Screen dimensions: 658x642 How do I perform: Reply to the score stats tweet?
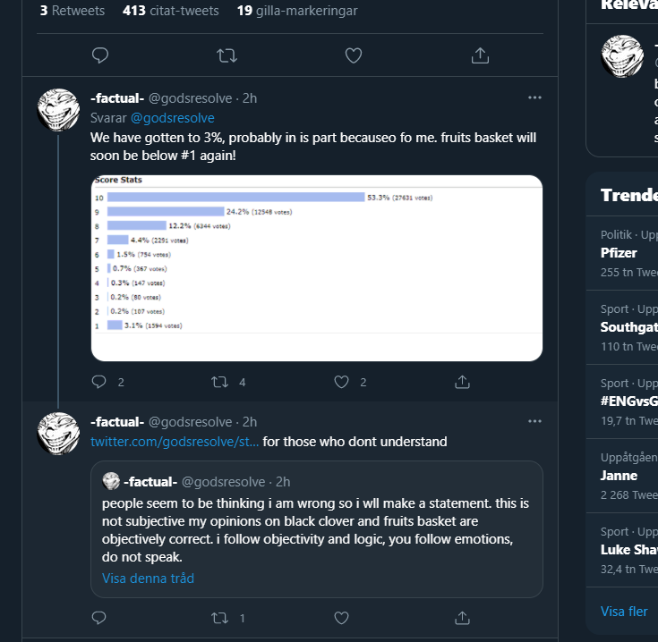pos(99,382)
